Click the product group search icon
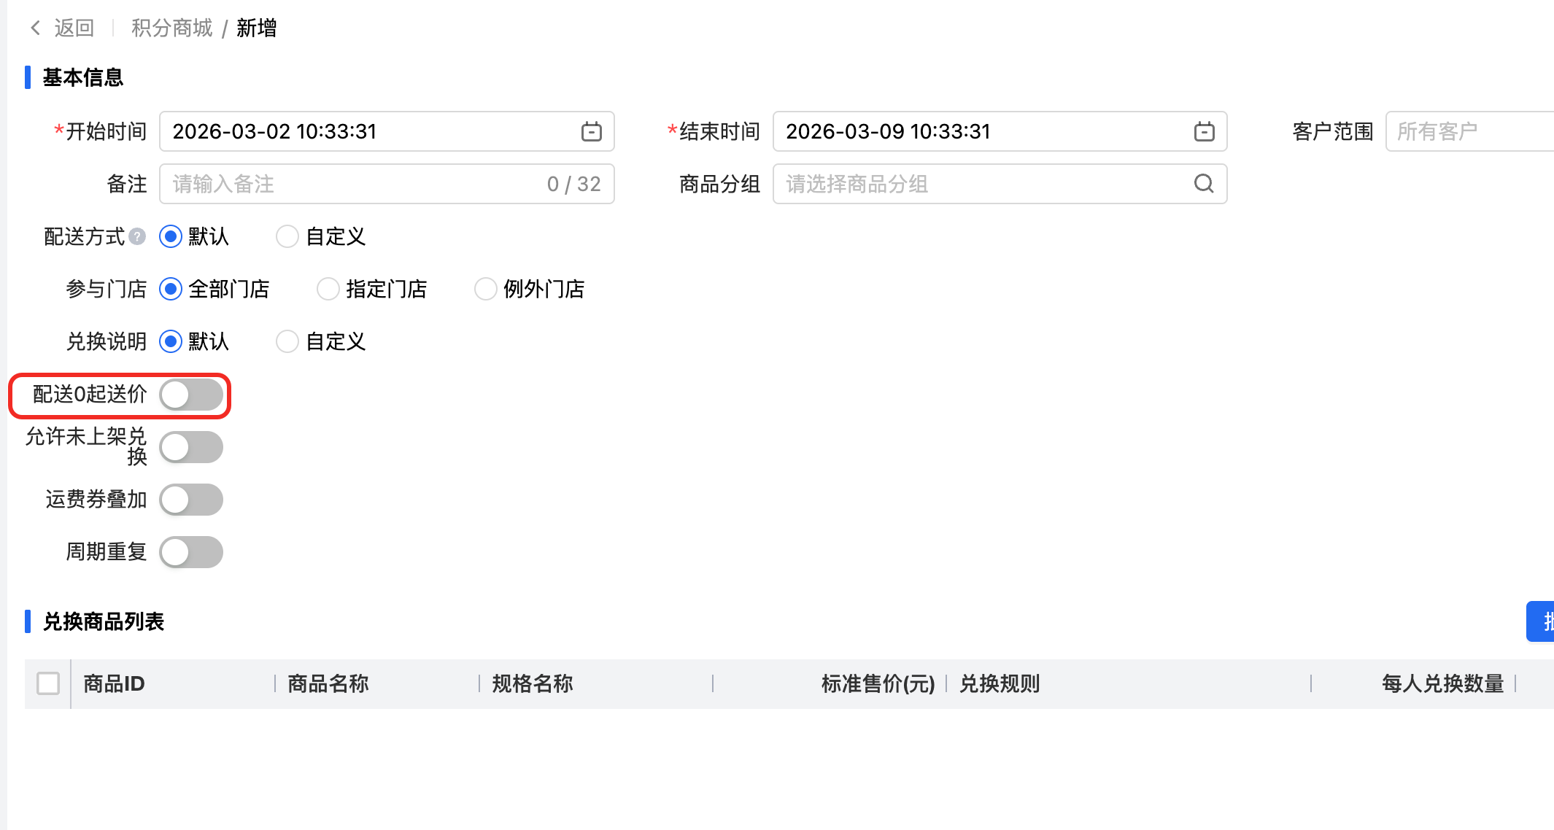Screen dimensions: 1554x830 point(1204,184)
